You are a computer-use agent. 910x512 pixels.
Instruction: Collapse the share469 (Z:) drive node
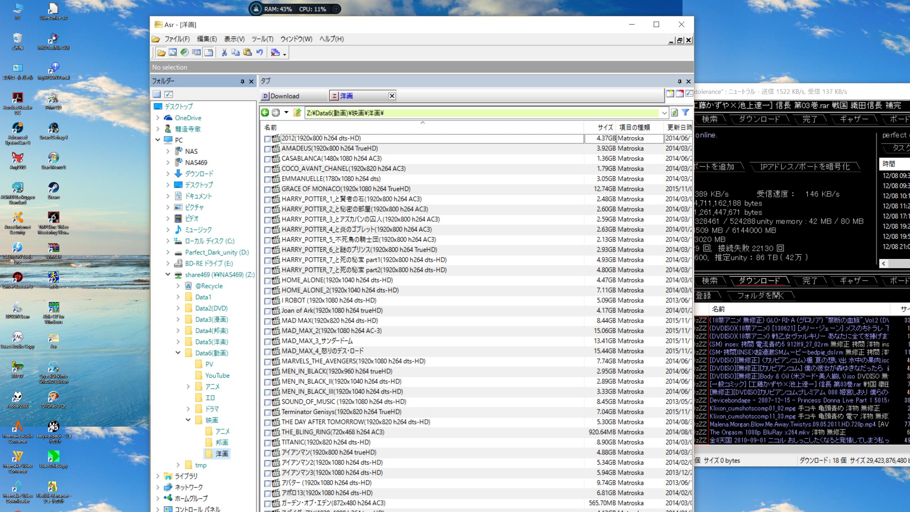coord(168,274)
